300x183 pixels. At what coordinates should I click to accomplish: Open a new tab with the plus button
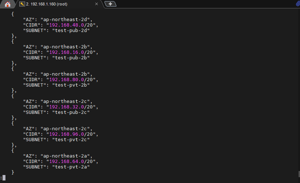(x=111, y=4)
